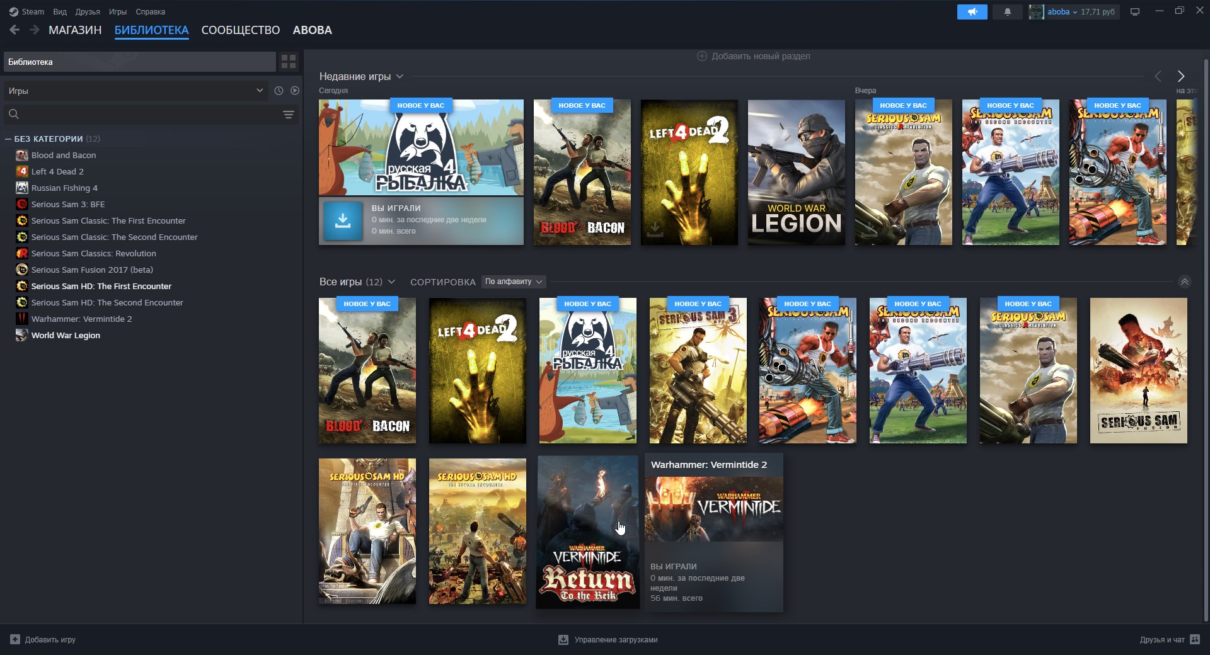Open the Вид menu
Image resolution: width=1210 pixels, height=655 pixels.
point(60,12)
